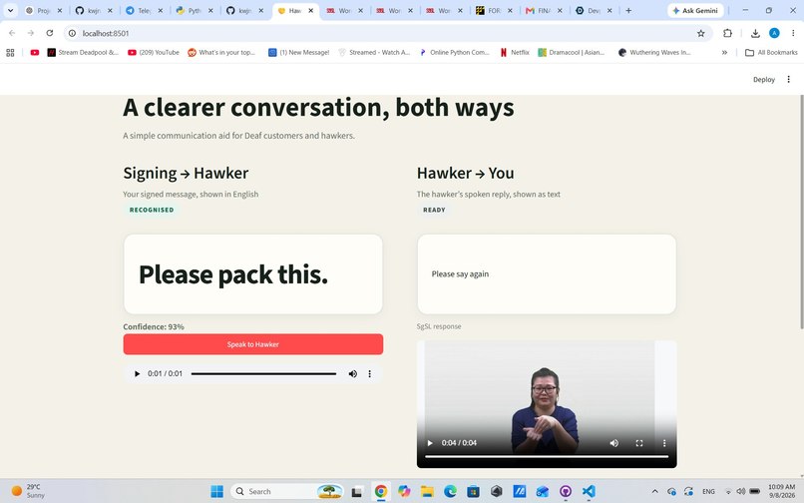Open audio player more options menu
804x503 pixels.
click(x=370, y=373)
